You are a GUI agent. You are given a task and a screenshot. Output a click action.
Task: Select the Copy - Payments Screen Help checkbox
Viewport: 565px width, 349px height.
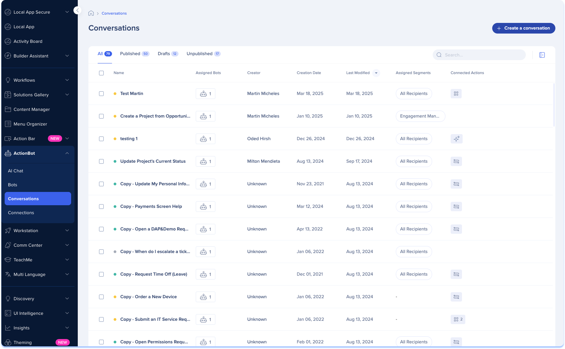(101, 207)
